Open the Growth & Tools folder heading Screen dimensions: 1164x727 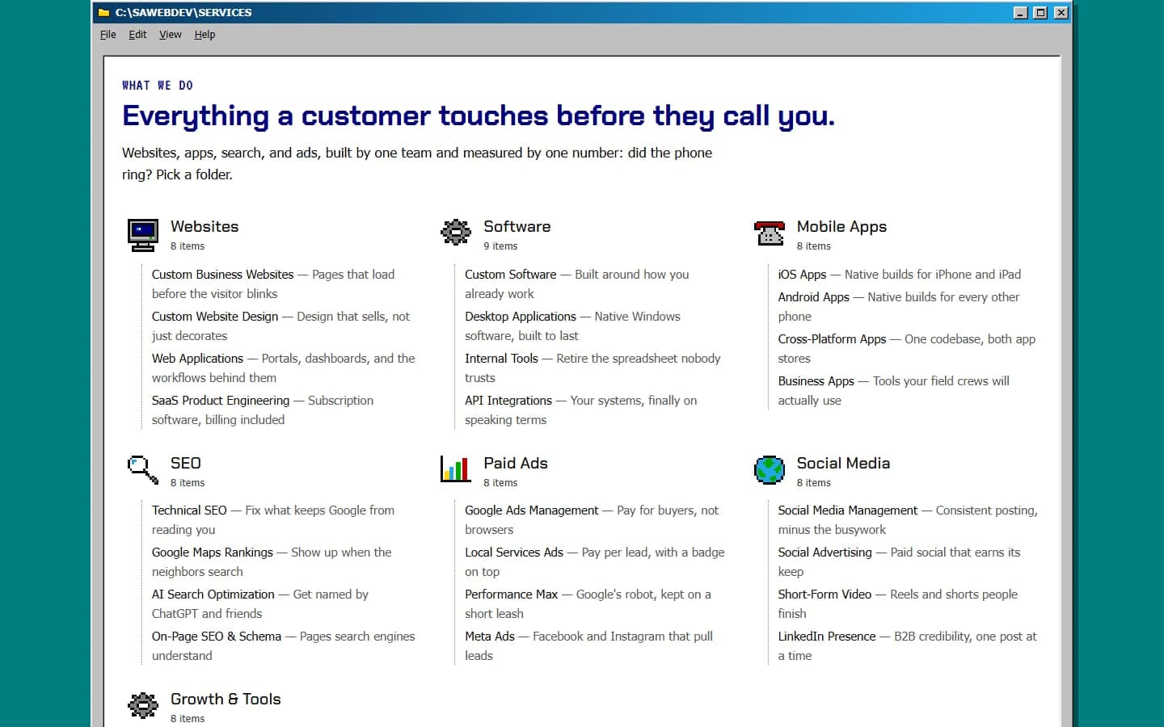[226, 700]
